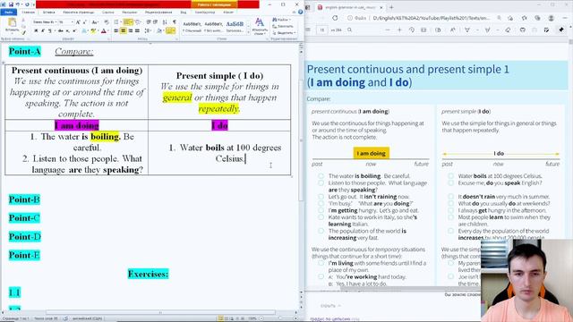Switch to the Разметка страницы ribbon tab
The image size is (573, 322).
[x=78, y=12]
